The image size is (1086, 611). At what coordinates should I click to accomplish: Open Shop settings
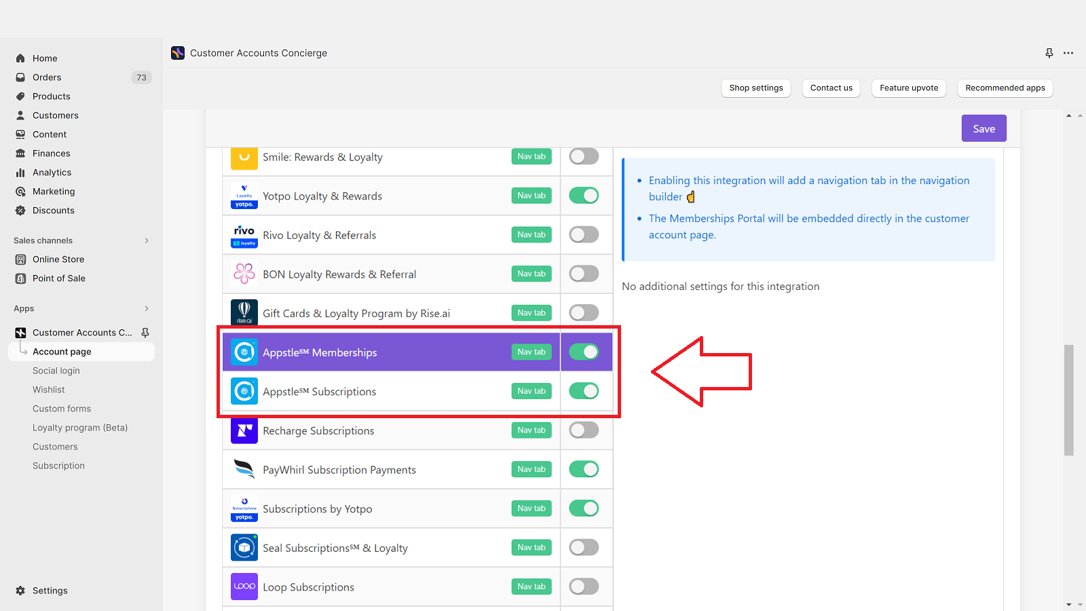tap(756, 88)
